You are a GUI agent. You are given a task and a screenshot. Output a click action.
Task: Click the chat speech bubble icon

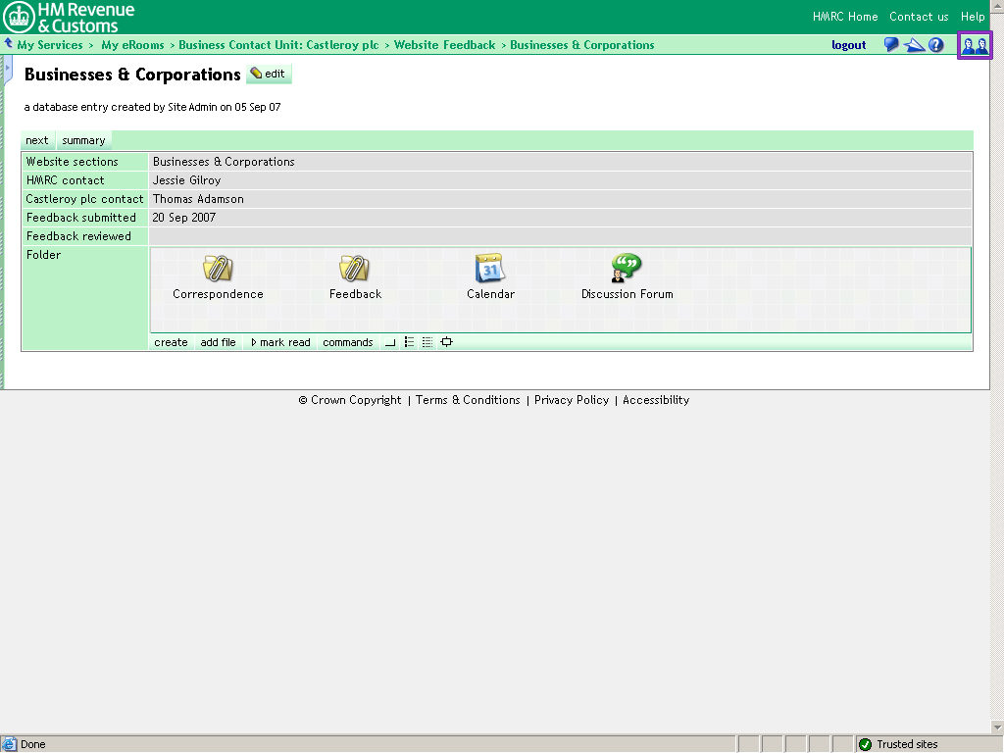tap(891, 45)
